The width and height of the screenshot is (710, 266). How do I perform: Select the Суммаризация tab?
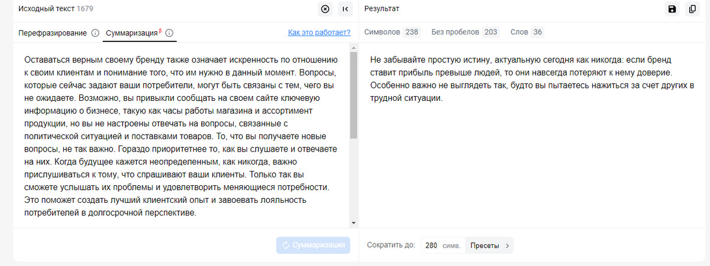(x=133, y=33)
